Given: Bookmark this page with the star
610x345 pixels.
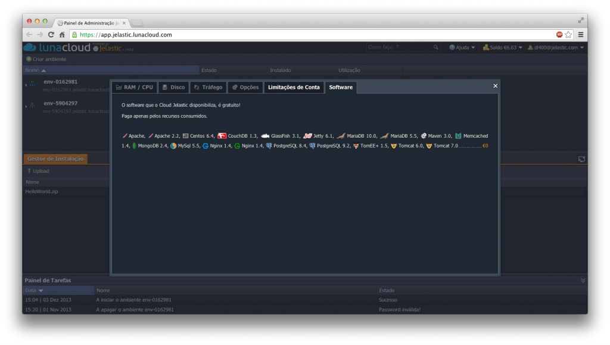Looking at the screenshot, I should click(x=568, y=35).
